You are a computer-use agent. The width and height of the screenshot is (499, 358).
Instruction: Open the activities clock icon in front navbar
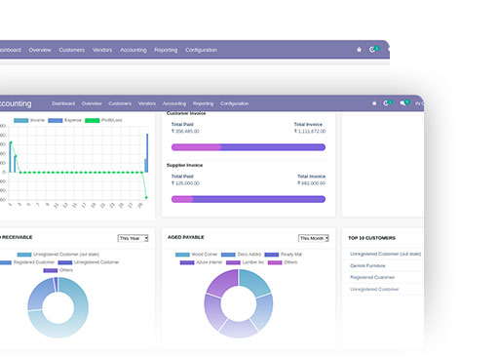pyautogui.click(x=387, y=103)
